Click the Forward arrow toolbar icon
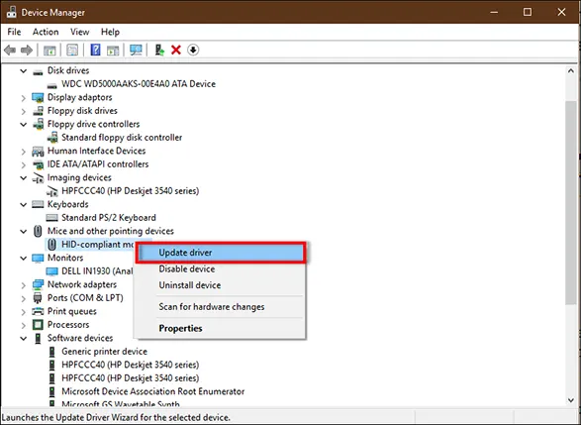The image size is (581, 425). click(x=27, y=50)
